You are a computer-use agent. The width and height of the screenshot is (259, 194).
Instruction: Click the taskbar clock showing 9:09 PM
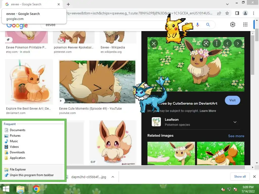[248, 189]
